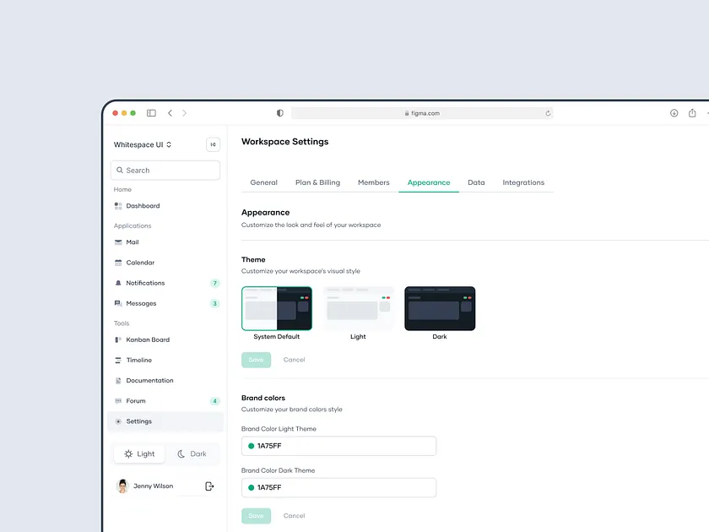Open the Plan & Billing tab

(317, 182)
